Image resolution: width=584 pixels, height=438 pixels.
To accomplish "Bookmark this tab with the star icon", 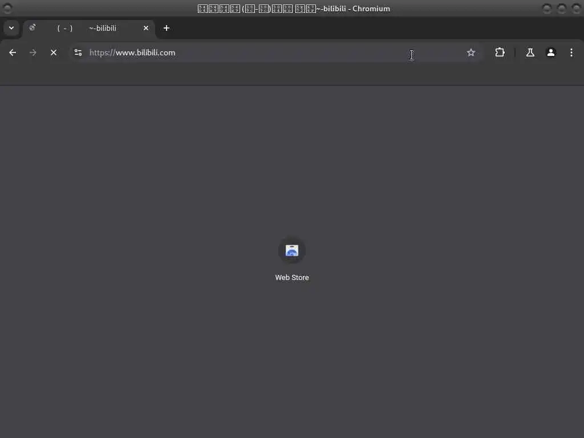I will coord(471,52).
